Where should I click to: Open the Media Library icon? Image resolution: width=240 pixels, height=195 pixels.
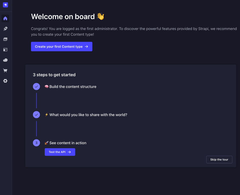point(5,39)
